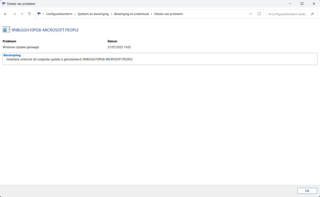This screenshot has width=320, height=197.
Task: Click the magnifier search icon
Action: click(x=312, y=14)
